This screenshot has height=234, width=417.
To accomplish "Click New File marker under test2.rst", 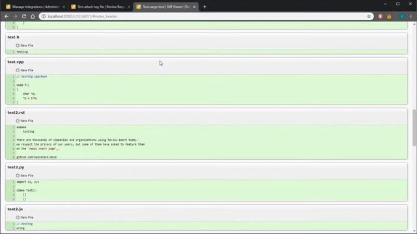I will pos(25,121).
